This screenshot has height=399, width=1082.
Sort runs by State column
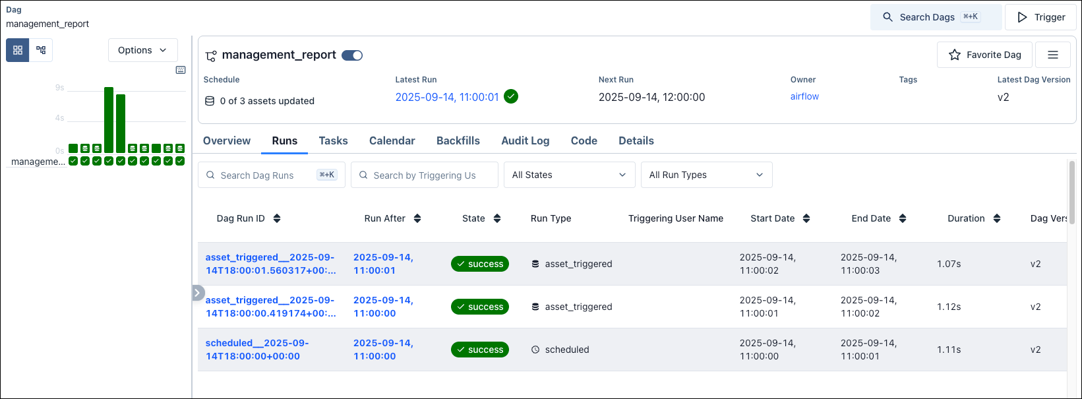click(497, 218)
